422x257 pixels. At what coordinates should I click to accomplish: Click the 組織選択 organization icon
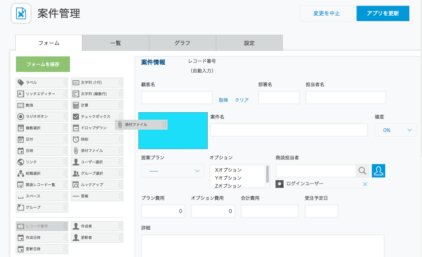21,173
